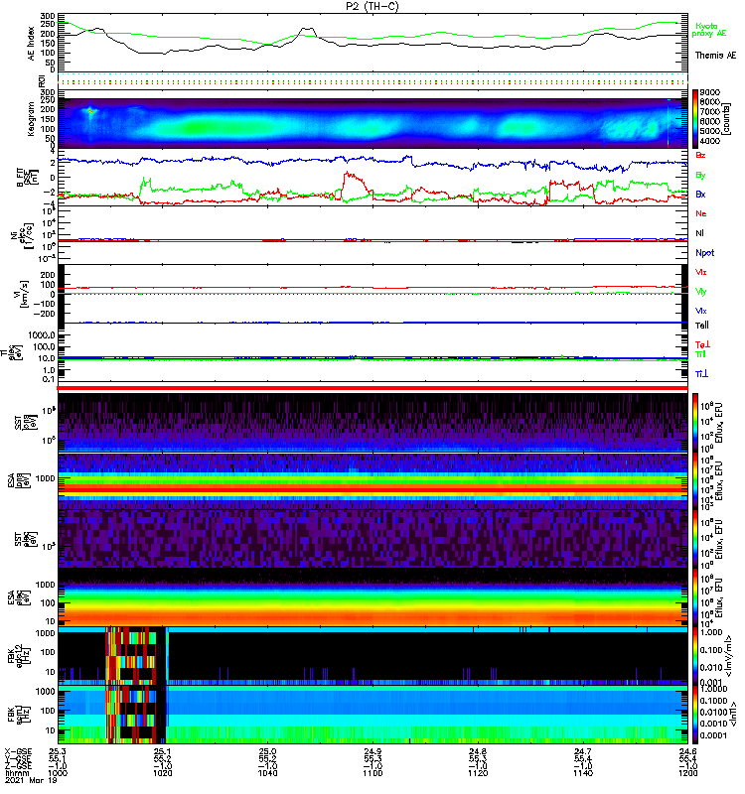Select the Kyoto proxy AE legend label
The height and width of the screenshot is (794, 745).
708,30
